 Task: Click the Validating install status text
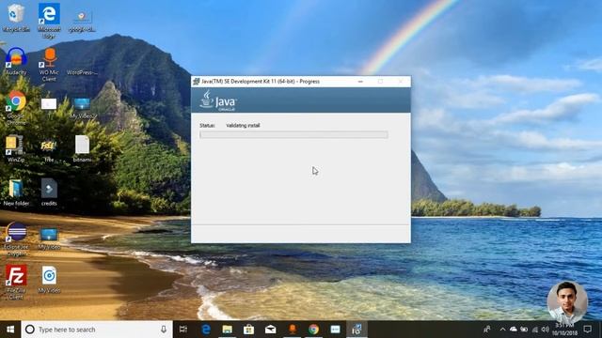click(x=243, y=125)
